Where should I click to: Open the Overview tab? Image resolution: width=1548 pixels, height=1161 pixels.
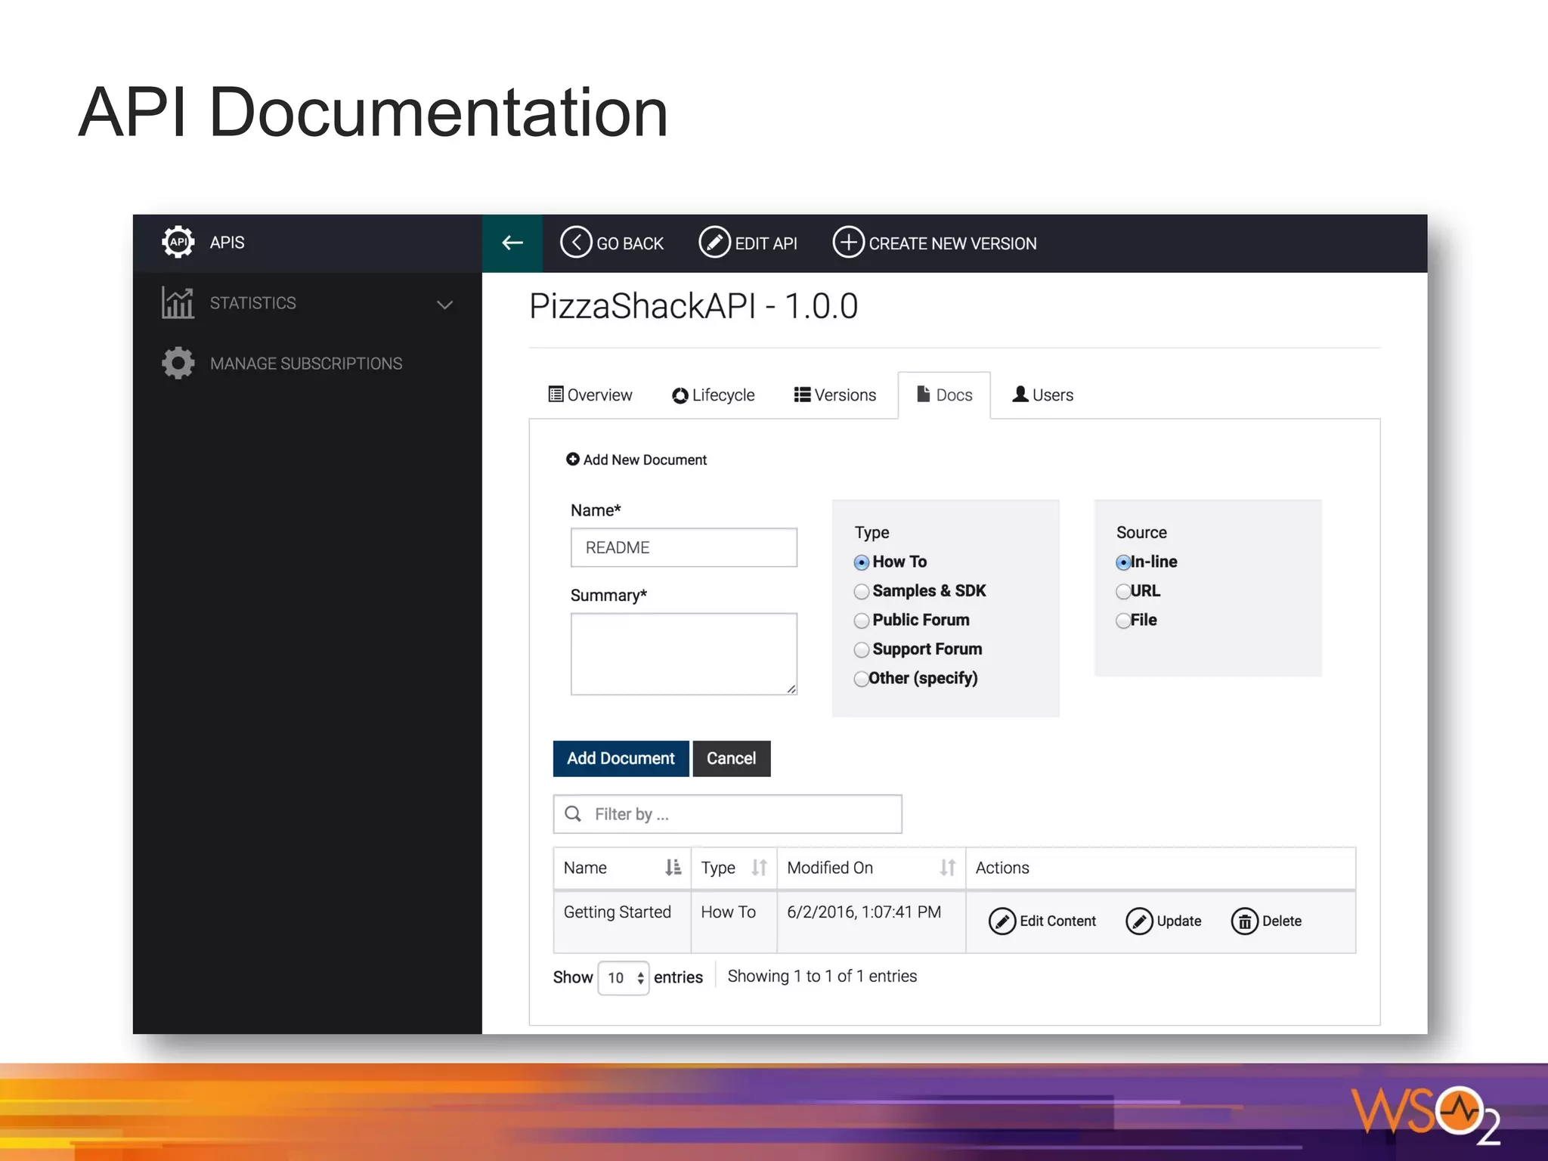pyautogui.click(x=590, y=395)
